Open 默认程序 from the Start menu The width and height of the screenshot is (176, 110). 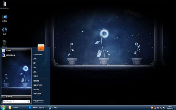click(x=36, y=89)
